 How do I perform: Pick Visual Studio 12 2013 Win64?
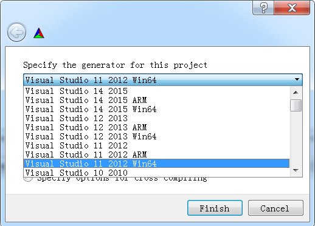156,136
